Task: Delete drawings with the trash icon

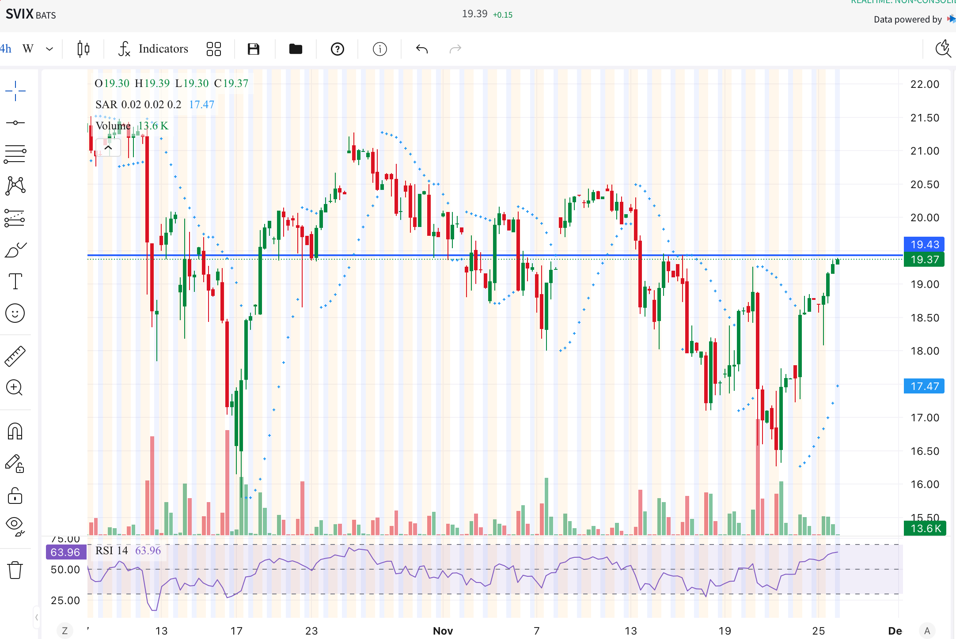Action: point(15,570)
